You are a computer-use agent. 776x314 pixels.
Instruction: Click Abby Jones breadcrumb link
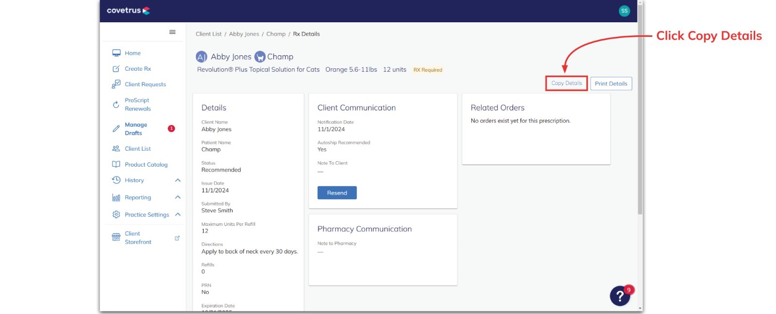tap(244, 34)
